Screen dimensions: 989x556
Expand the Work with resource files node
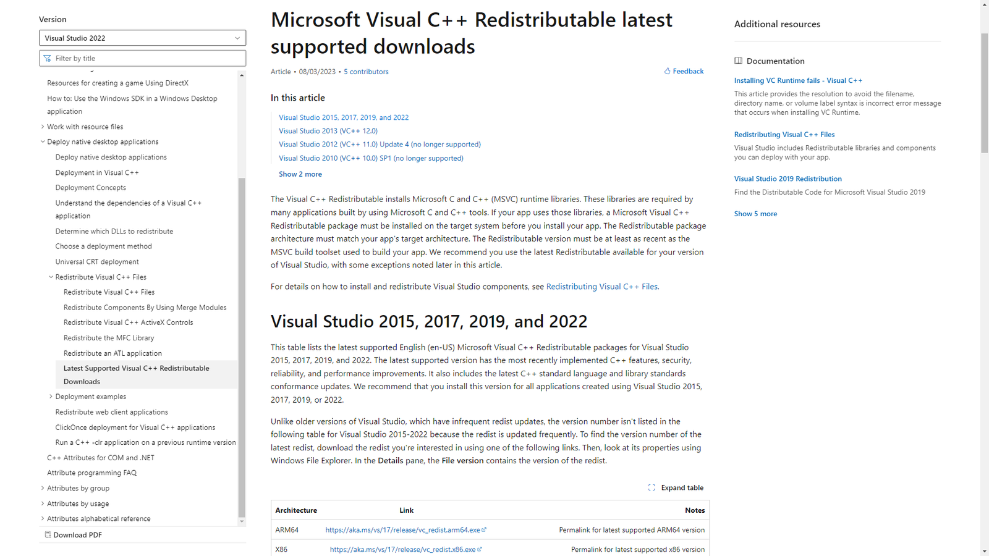click(43, 127)
